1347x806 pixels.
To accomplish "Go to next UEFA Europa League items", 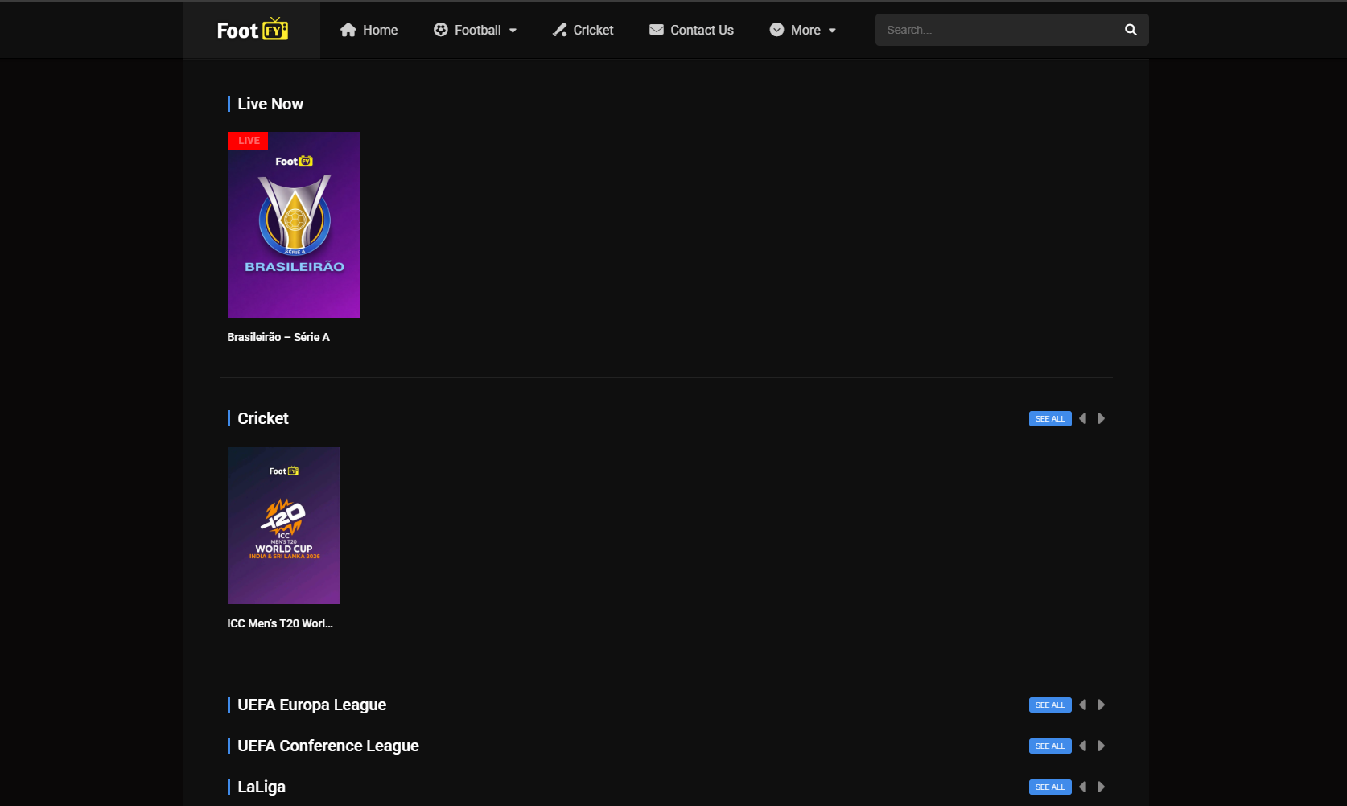I will [x=1101, y=705].
